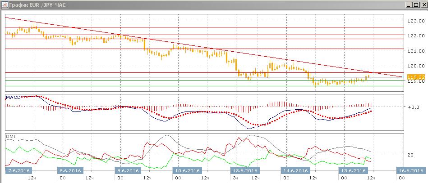Screen dimensions: 428x183
Task: Click the 123.00 price axis label
Action: [416, 21]
